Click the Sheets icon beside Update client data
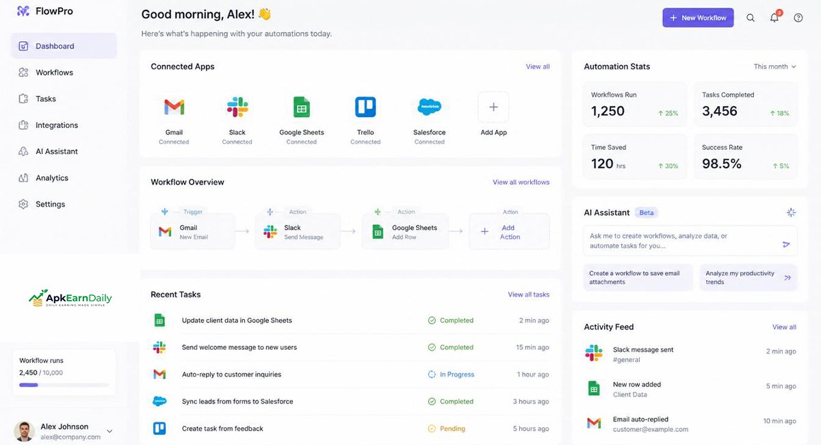This screenshot has width=821, height=445. pyautogui.click(x=159, y=320)
